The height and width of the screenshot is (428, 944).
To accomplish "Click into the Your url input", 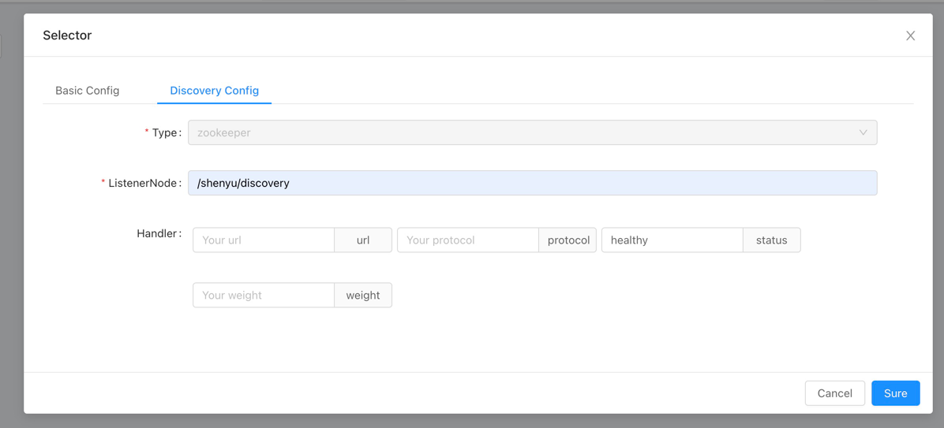I will (264, 240).
